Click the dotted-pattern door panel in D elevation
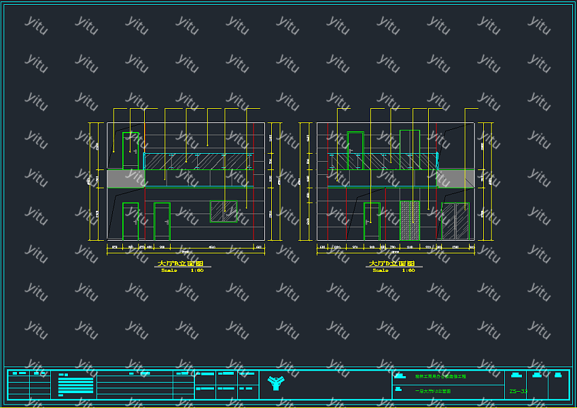577x408 pixels. click(x=410, y=220)
